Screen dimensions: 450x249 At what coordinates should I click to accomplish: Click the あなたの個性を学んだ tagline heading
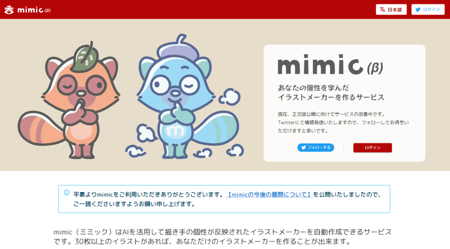coord(313,88)
